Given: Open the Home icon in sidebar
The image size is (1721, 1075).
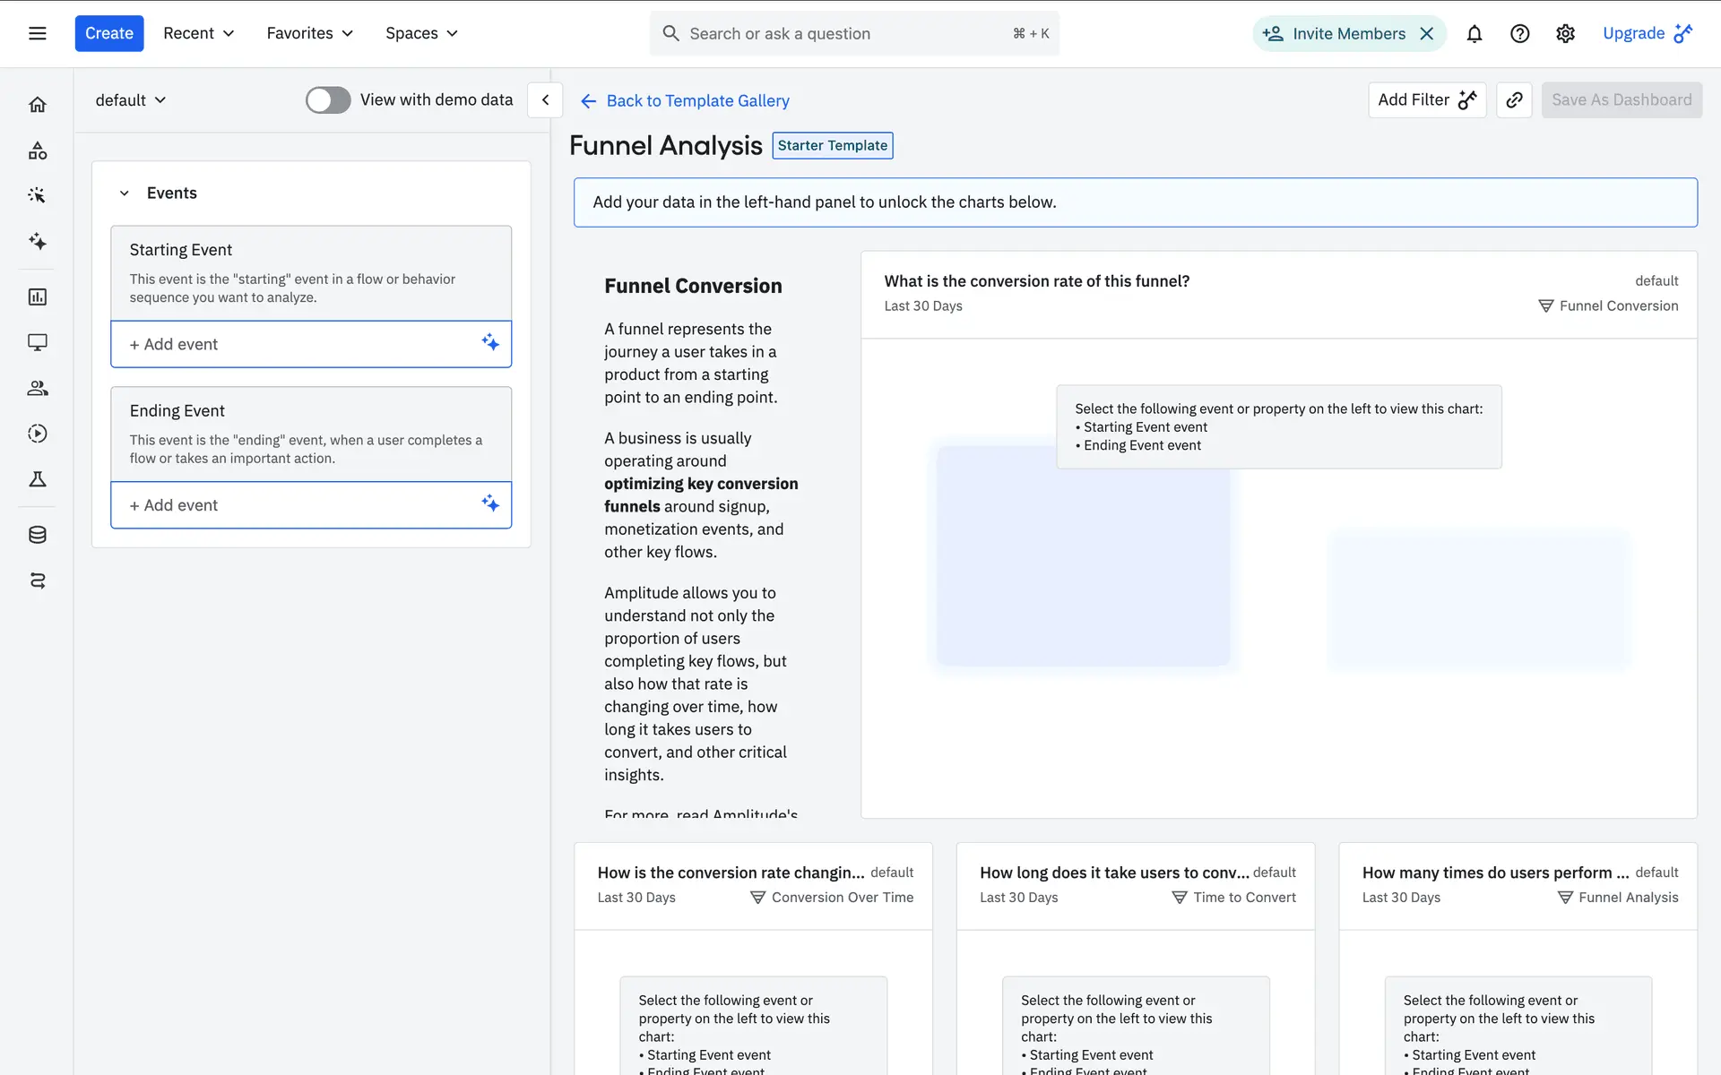Looking at the screenshot, I should pyautogui.click(x=38, y=105).
